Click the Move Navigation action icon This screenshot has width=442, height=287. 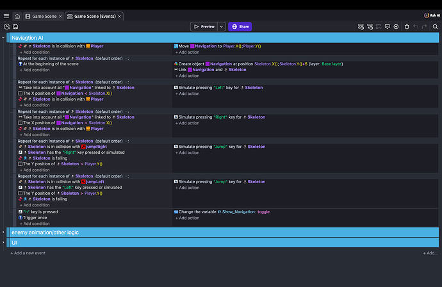(176, 46)
